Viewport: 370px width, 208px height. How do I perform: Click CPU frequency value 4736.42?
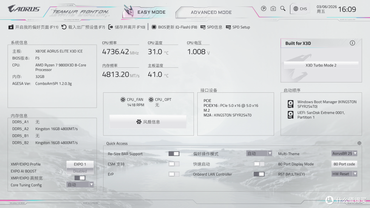click(x=115, y=52)
